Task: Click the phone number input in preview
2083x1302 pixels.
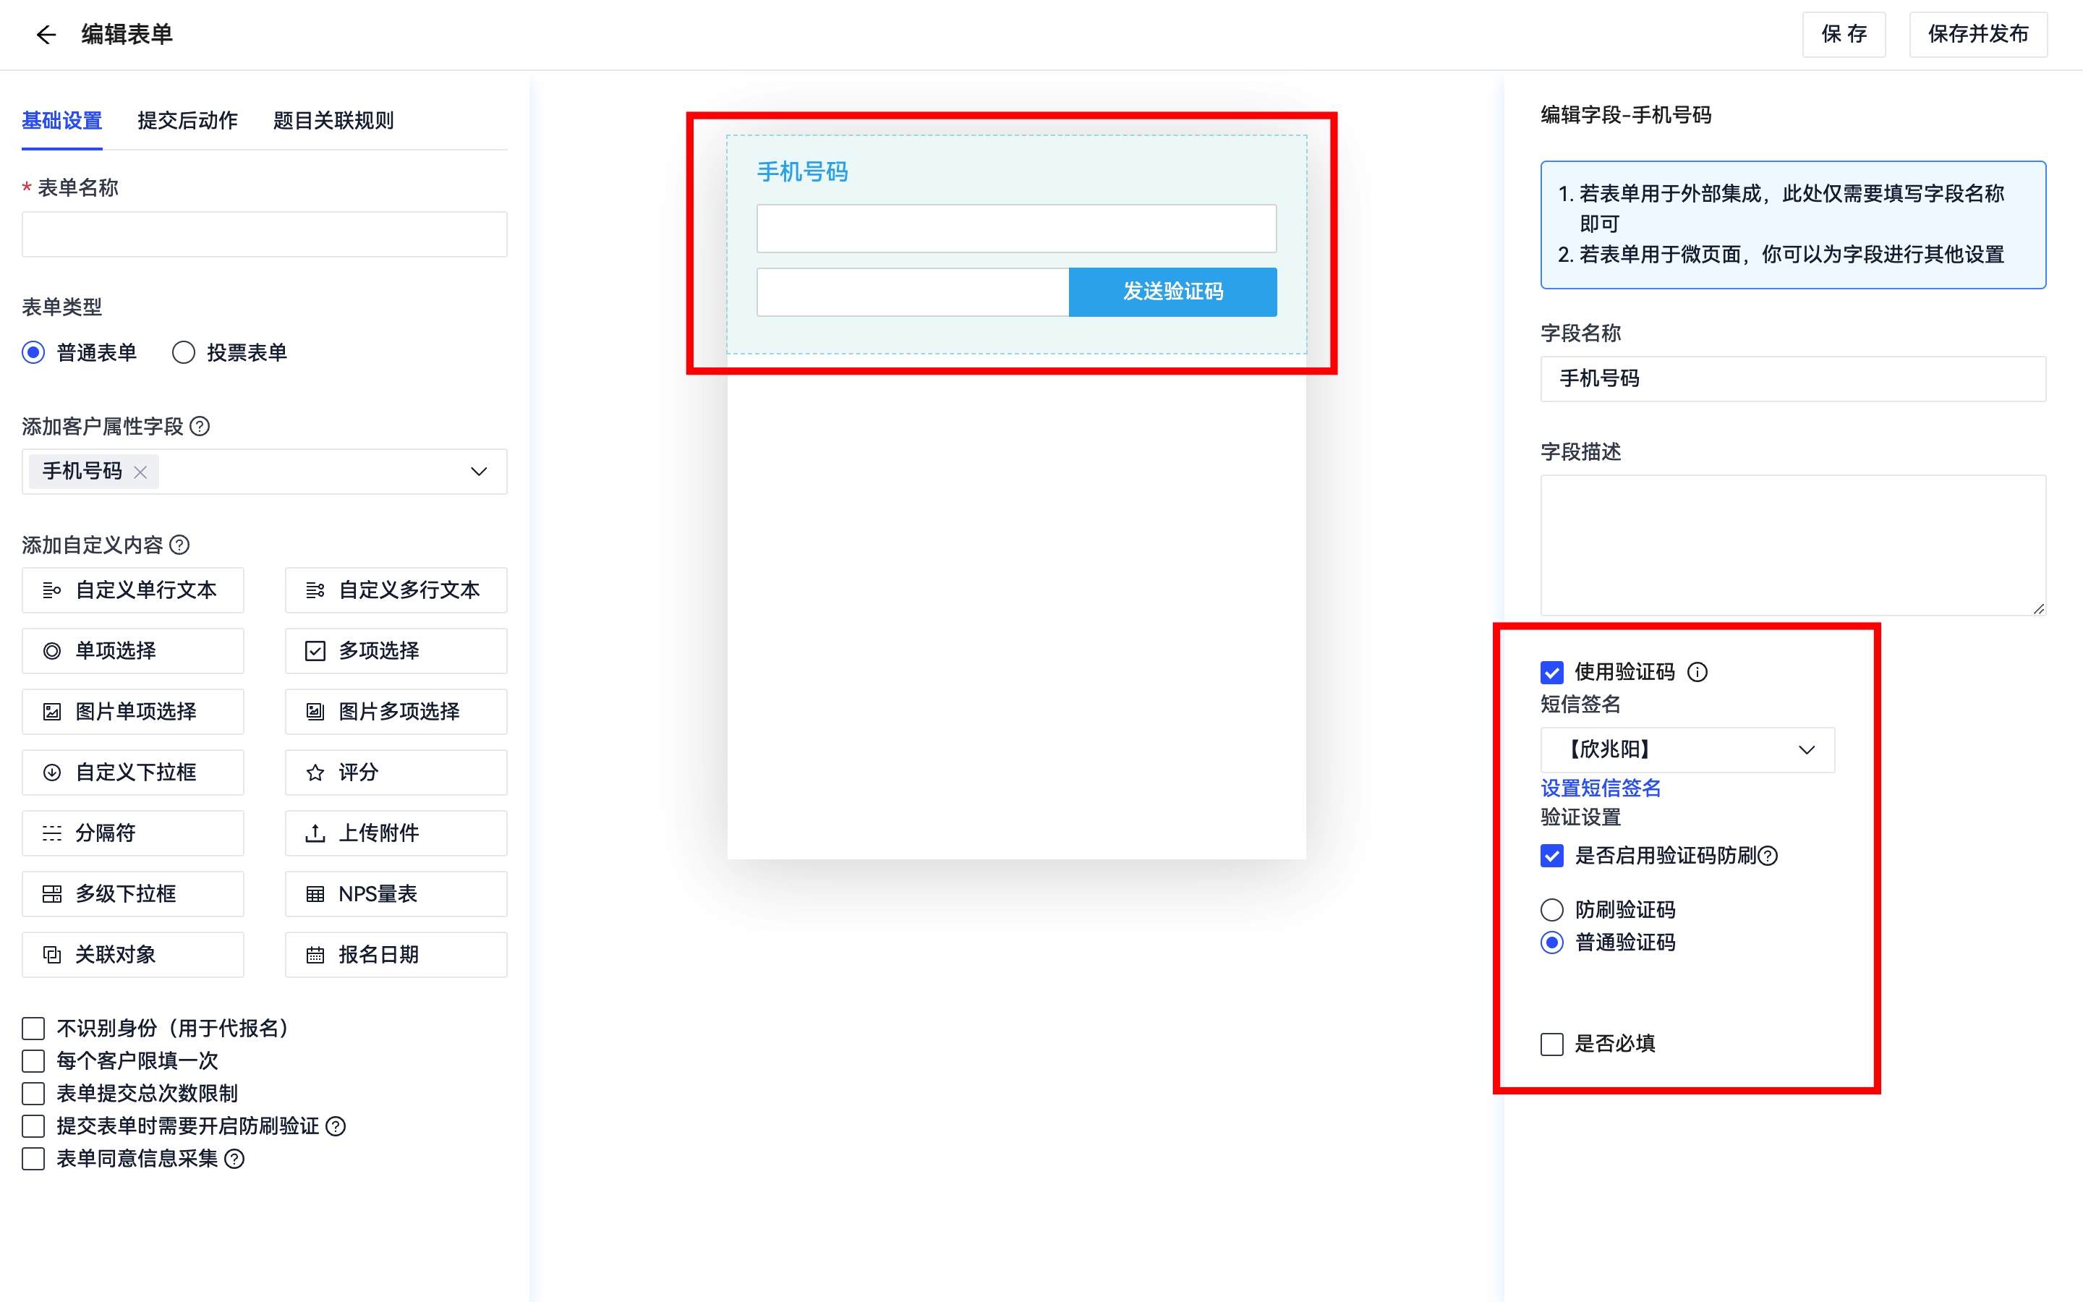Action: pos(1016,228)
